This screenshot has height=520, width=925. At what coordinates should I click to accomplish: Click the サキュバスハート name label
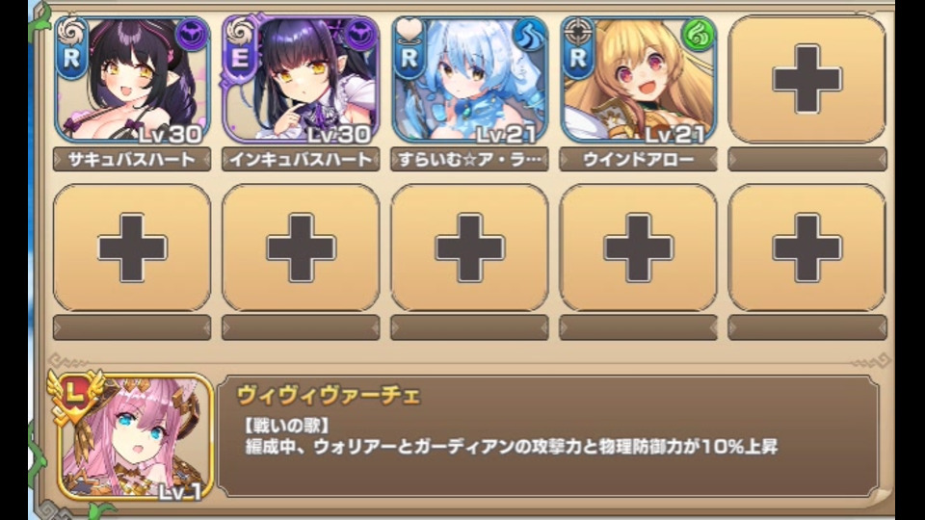pyautogui.click(x=132, y=160)
